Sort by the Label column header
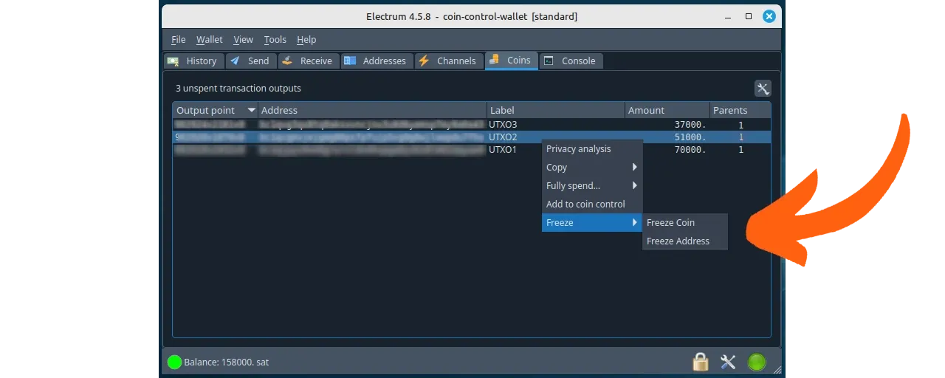 point(556,110)
